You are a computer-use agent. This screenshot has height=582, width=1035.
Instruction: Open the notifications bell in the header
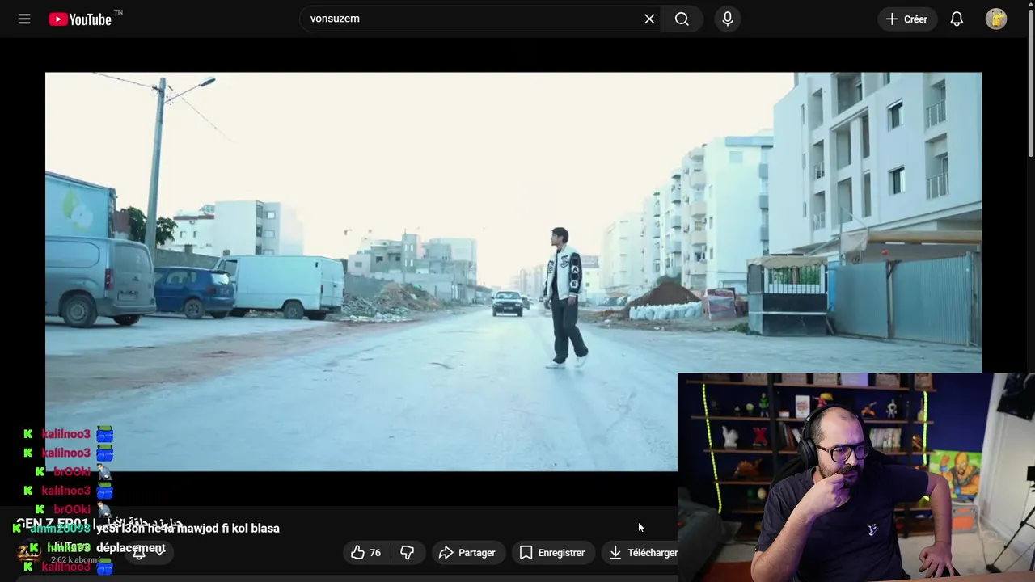pyautogui.click(x=957, y=19)
